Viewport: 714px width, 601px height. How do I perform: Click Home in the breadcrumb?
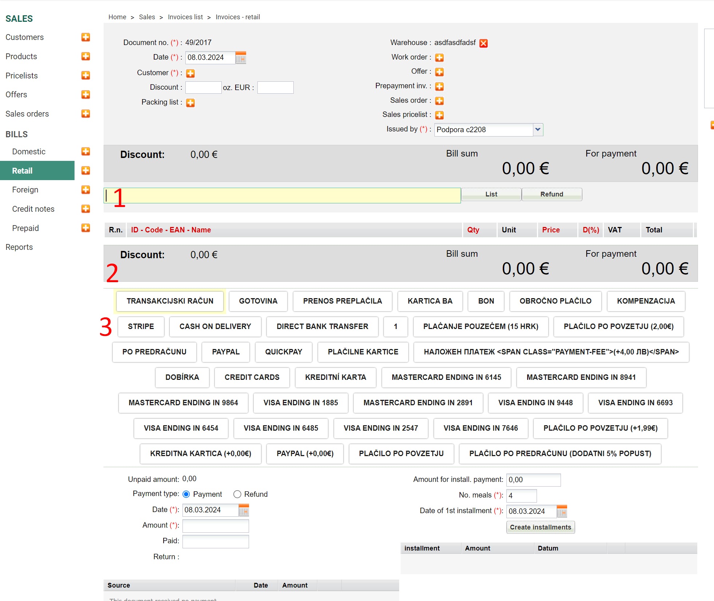tap(117, 17)
